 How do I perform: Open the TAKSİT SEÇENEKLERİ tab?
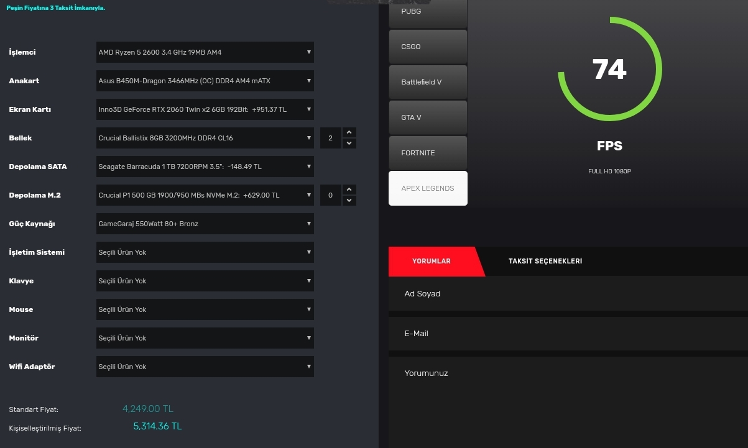tap(545, 262)
